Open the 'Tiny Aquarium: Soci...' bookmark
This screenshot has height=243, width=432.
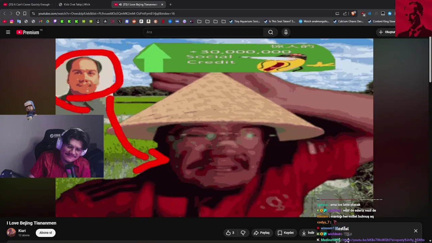(245, 21)
